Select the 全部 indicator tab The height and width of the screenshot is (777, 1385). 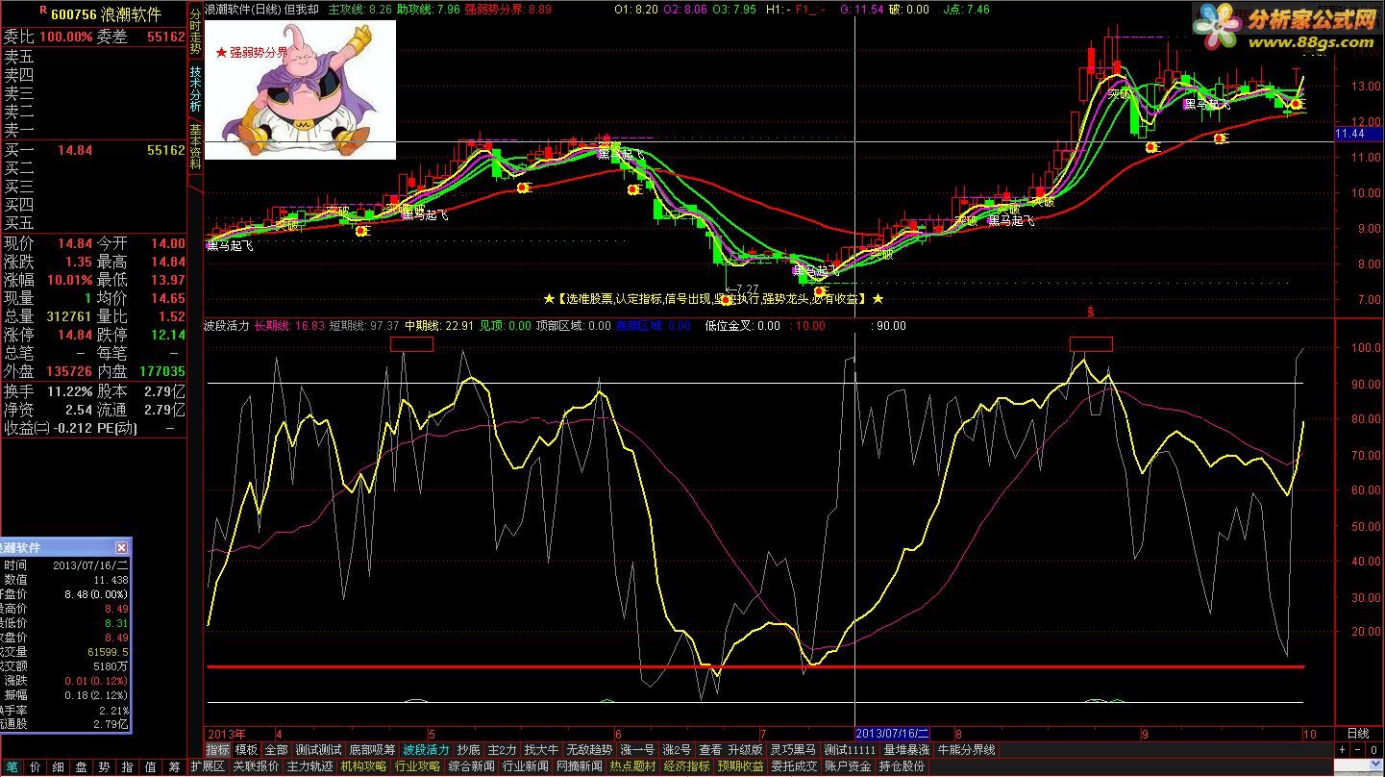coord(276,750)
